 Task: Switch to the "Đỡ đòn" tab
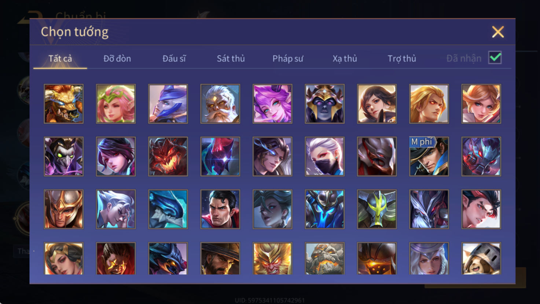[117, 58]
